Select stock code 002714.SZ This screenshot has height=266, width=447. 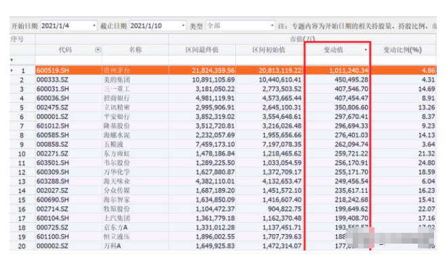pyautogui.click(x=52, y=209)
